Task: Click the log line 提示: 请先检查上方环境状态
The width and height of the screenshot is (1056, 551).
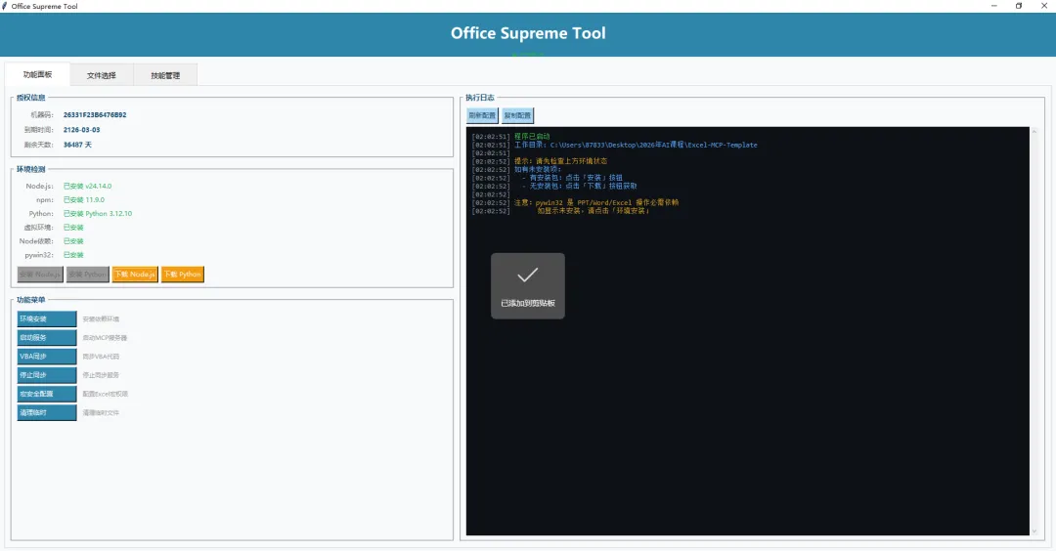Action: [x=560, y=161]
